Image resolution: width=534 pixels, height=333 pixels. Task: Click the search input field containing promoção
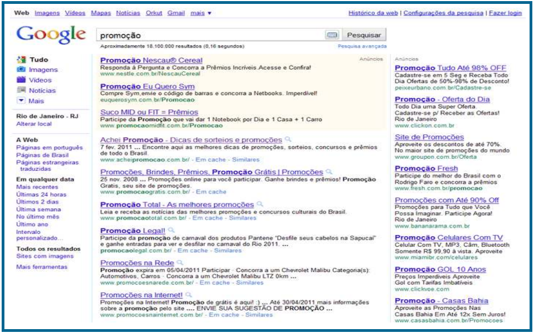point(210,35)
